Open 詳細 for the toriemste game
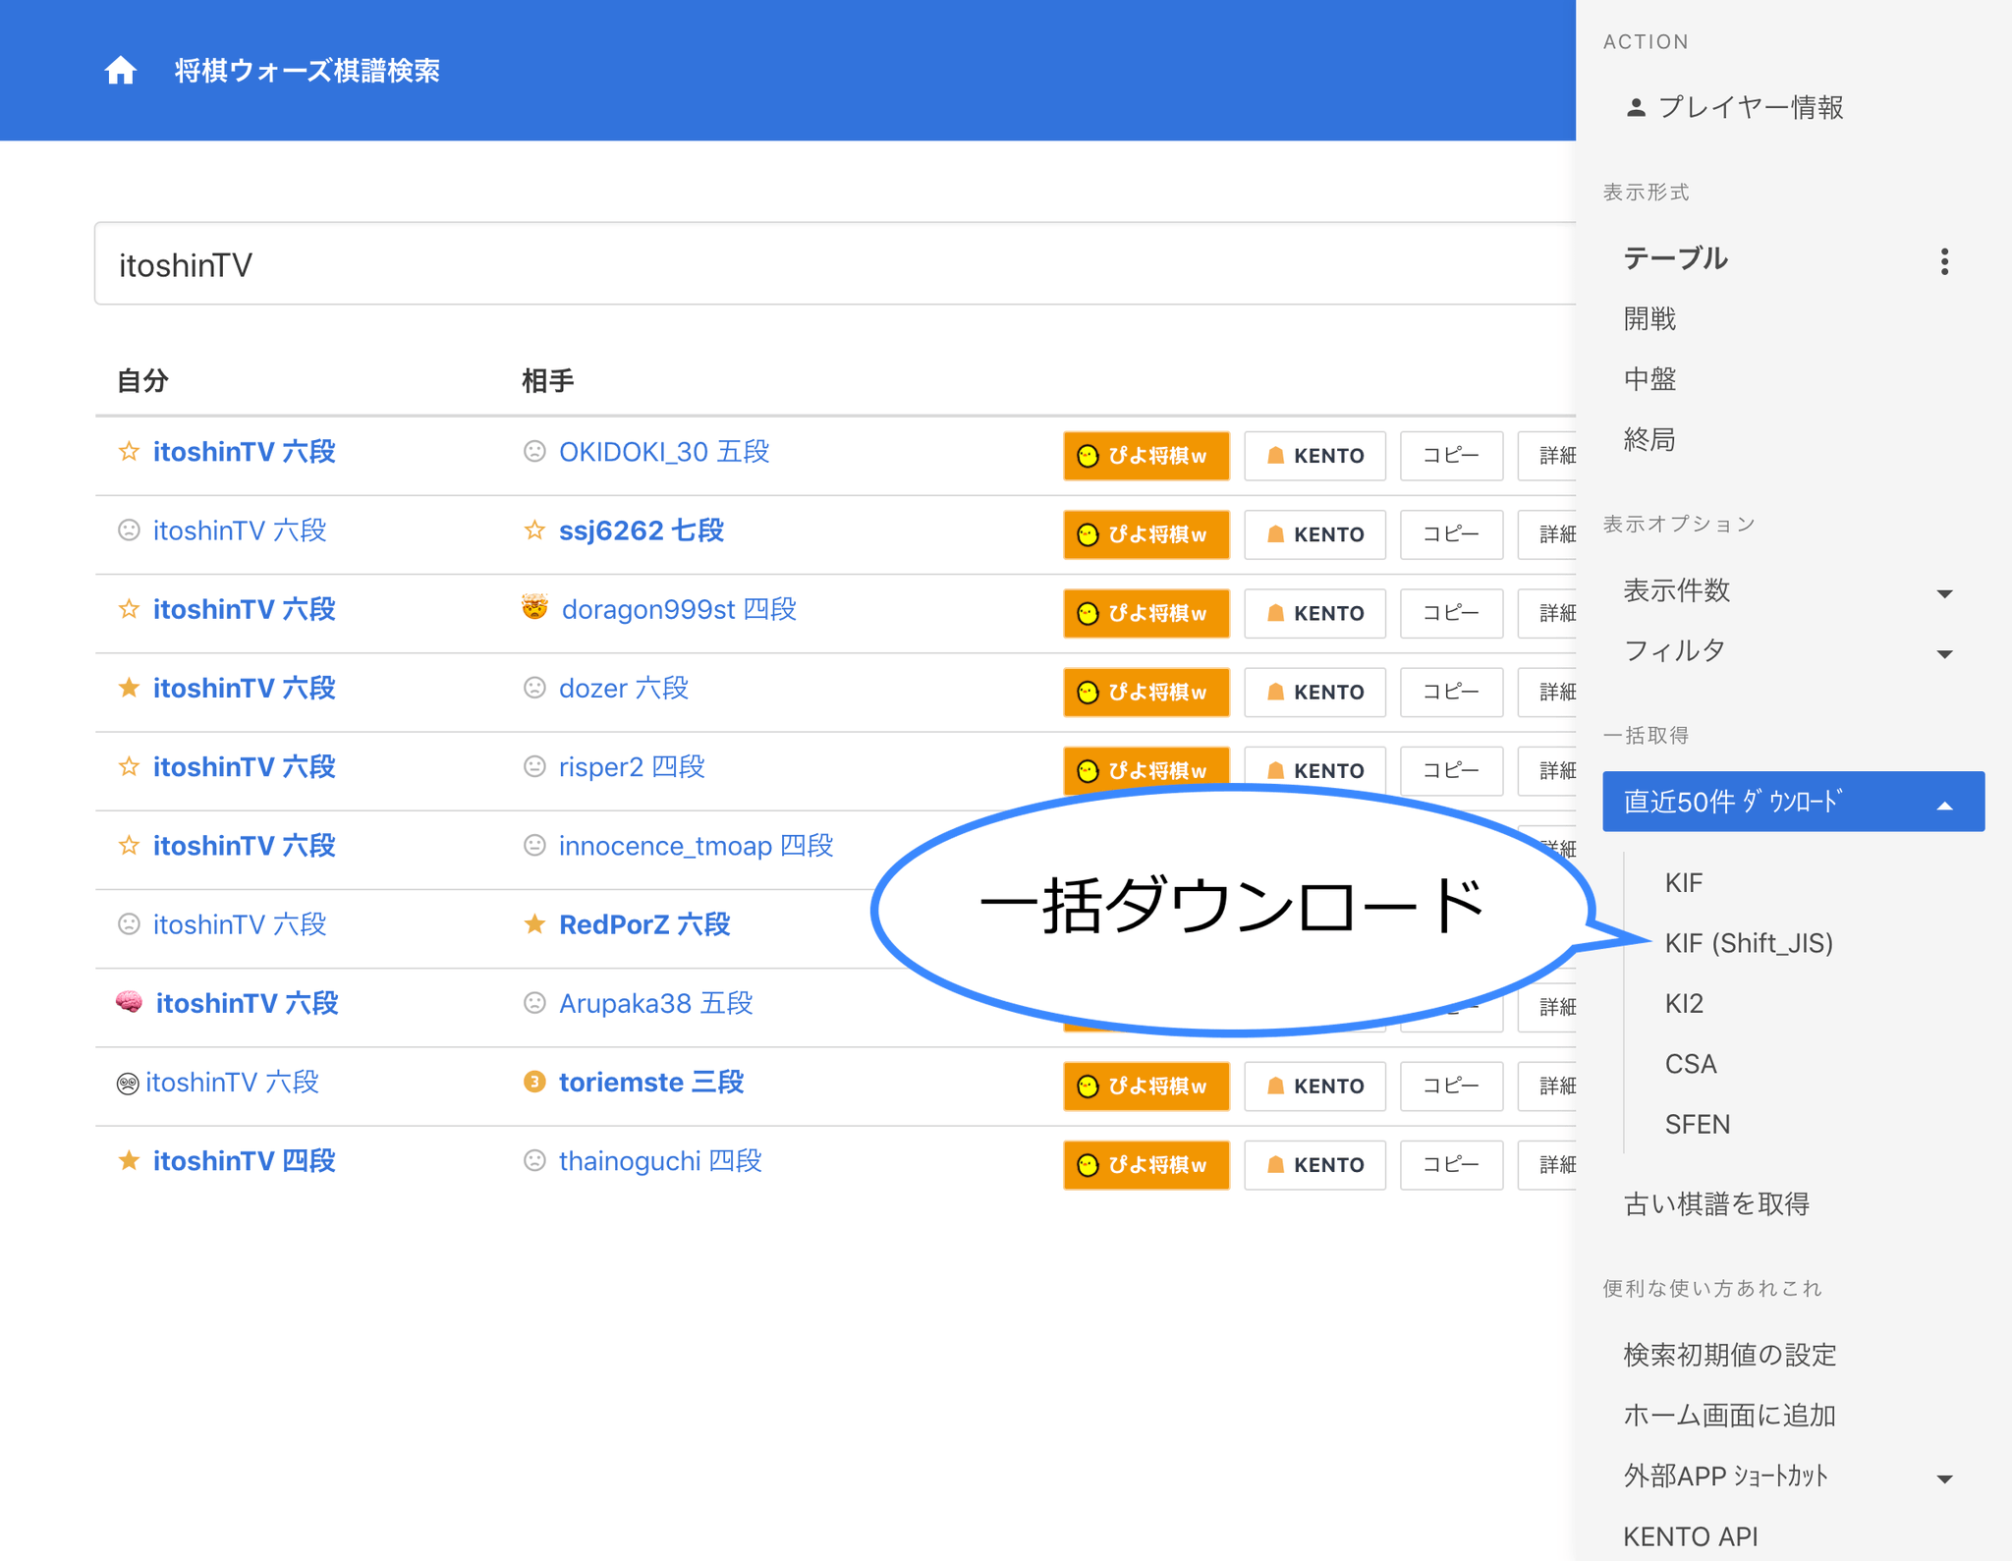Image resolution: width=2012 pixels, height=1561 pixels. [x=1548, y=1086]
